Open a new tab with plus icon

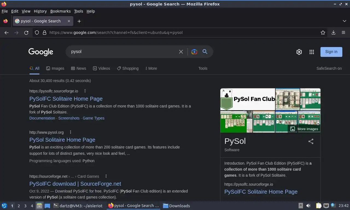tap(79, 21)
